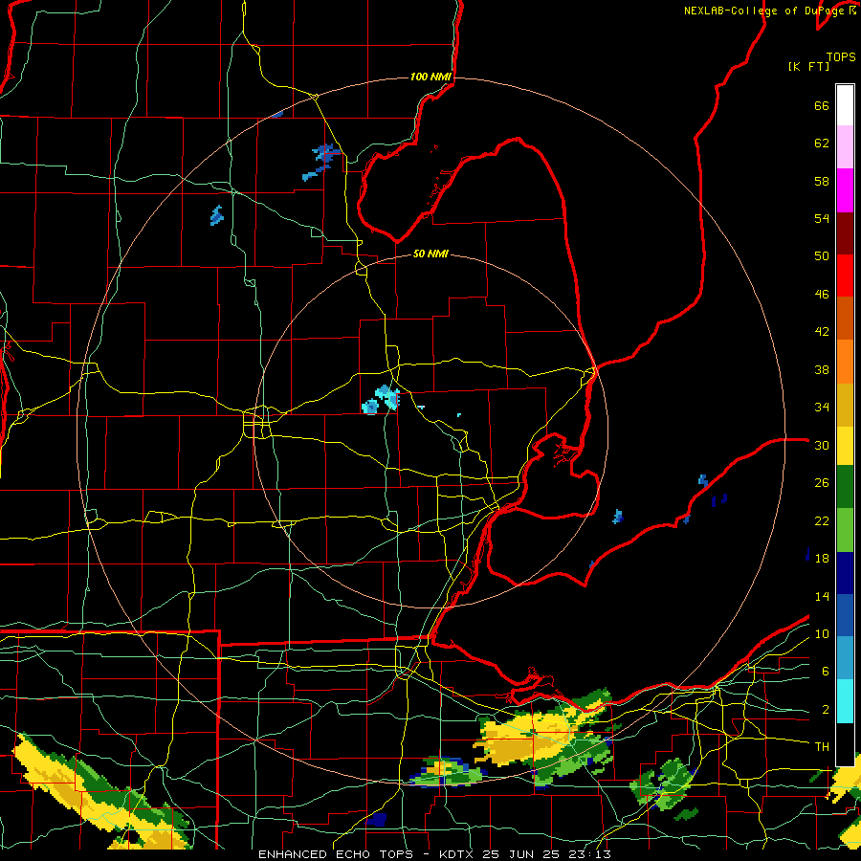Click the white 66+ kft legend swatch
Screen dimensions: 861x861
(x=845, y=105)
